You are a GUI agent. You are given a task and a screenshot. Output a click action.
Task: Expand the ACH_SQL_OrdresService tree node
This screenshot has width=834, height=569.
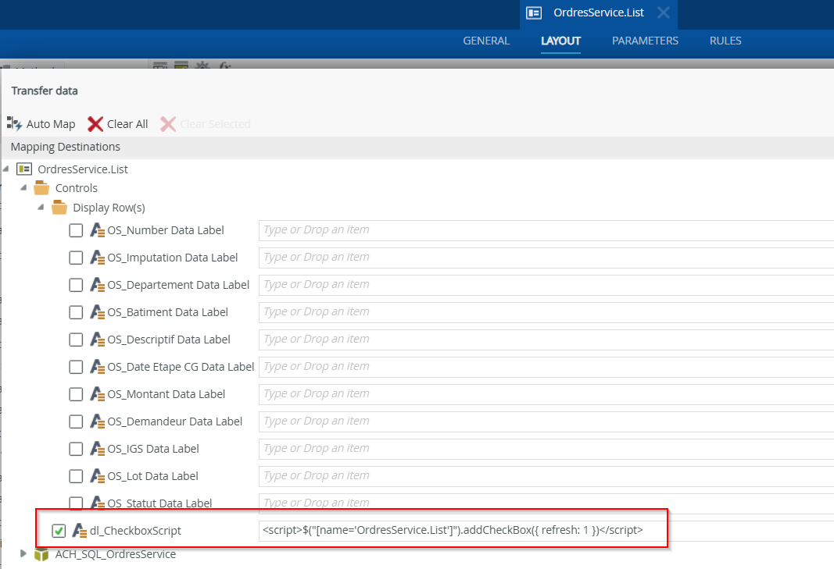(x=23, y=553)
